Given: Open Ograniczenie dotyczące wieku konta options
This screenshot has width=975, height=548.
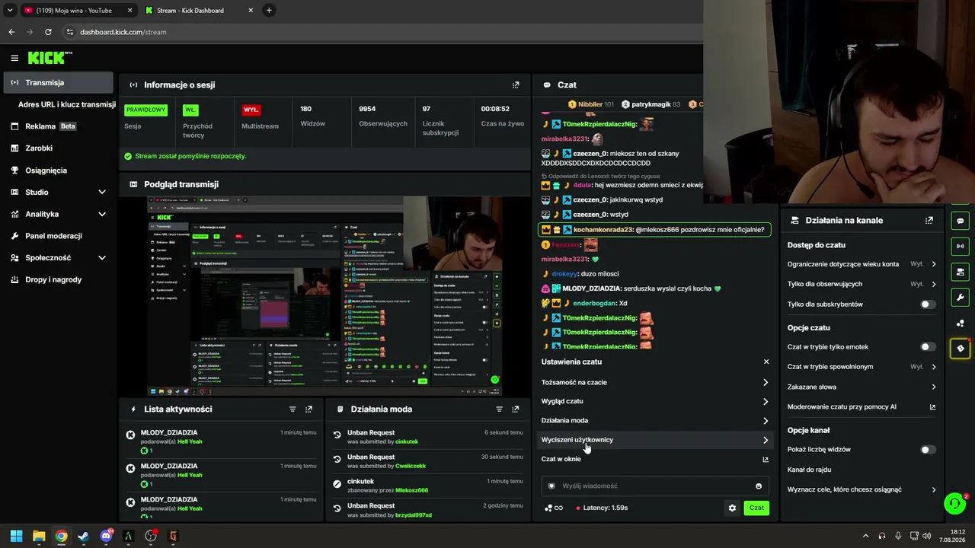Looking at the screenshot, I should pyautogui.click(x=862, y=264).
